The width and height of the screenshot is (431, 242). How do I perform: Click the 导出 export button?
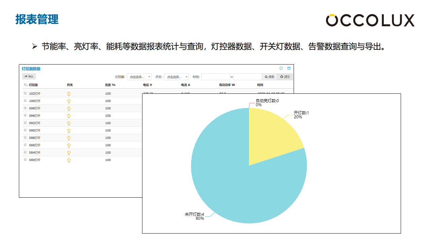tap(29, 77)
